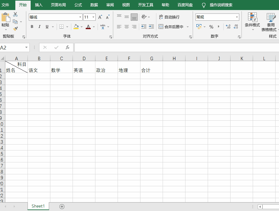Toggle bold formatting
The image size is (279, 211).
pyautogui.click(x=32, y=27)
